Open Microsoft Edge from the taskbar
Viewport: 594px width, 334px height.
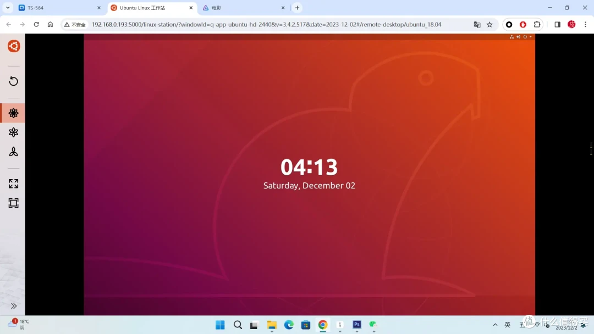click(x=289, y=325)
